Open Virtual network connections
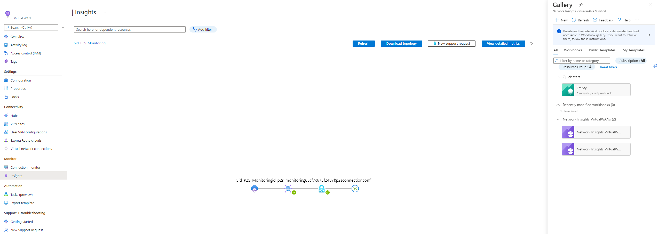659x234 pixels. [31, 149]
